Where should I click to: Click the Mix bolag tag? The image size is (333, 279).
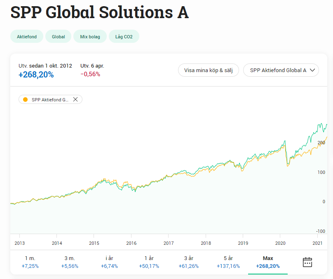90,37
